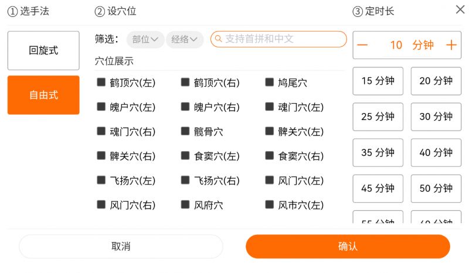Click the minus icon to decrease duration
The height and width of the screenshot is (273, 469).
tap(363, 45)
